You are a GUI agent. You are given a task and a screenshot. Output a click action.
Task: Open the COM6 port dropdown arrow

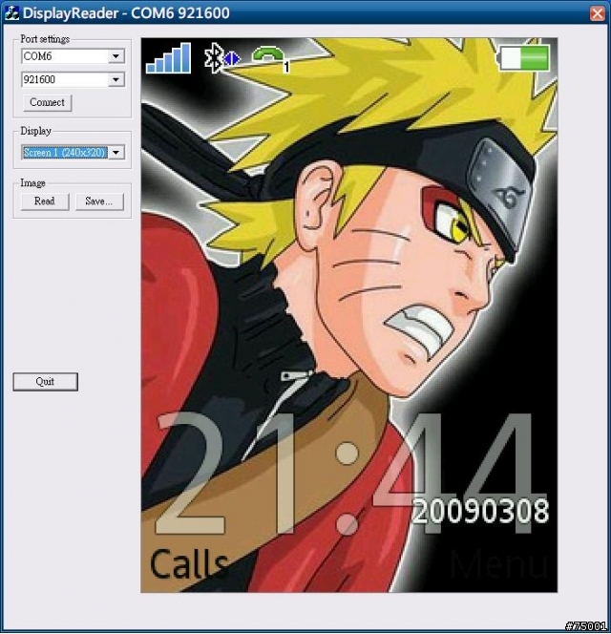(x=116, y=56)
